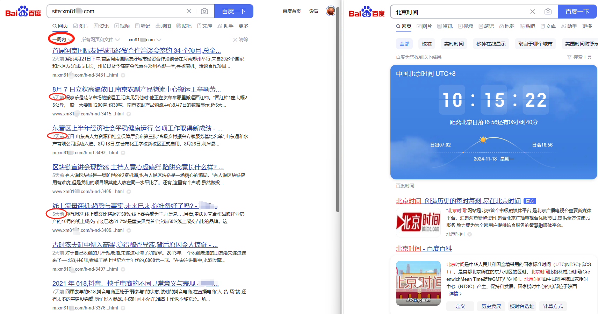Click the Baidu logo in the site:xm81 window
Viewport: 598px width, 314px height.
(23, 12)
